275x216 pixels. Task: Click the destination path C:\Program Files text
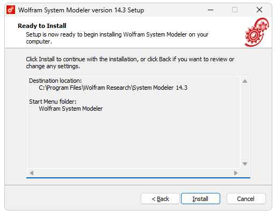click(113, 88)
